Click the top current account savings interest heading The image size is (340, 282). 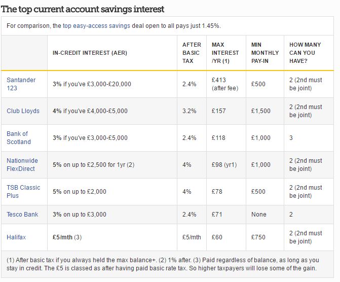[84, 9]
